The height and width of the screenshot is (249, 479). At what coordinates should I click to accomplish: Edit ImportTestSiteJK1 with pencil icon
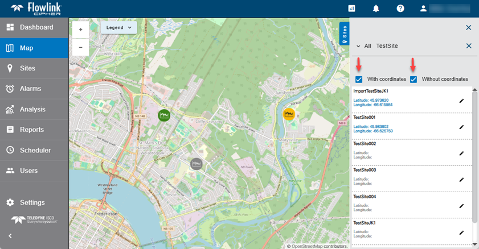point(461,101)
